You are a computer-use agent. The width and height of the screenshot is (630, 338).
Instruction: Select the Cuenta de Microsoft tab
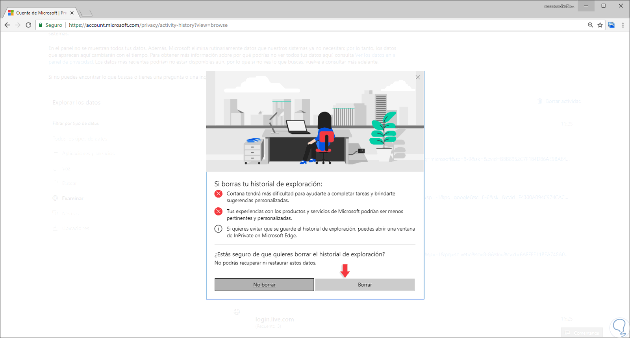point(40,13)
